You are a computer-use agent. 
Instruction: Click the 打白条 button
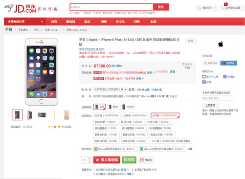pos(146,160)
